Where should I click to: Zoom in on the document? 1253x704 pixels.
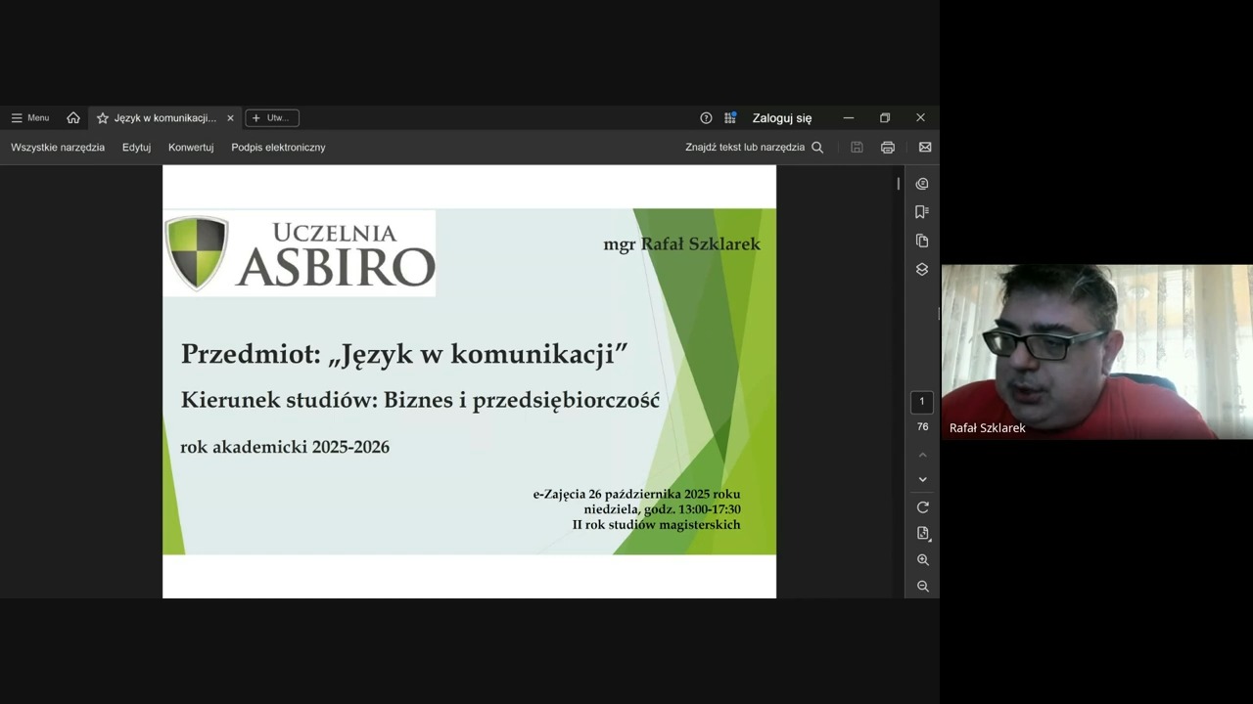point(922,560)
